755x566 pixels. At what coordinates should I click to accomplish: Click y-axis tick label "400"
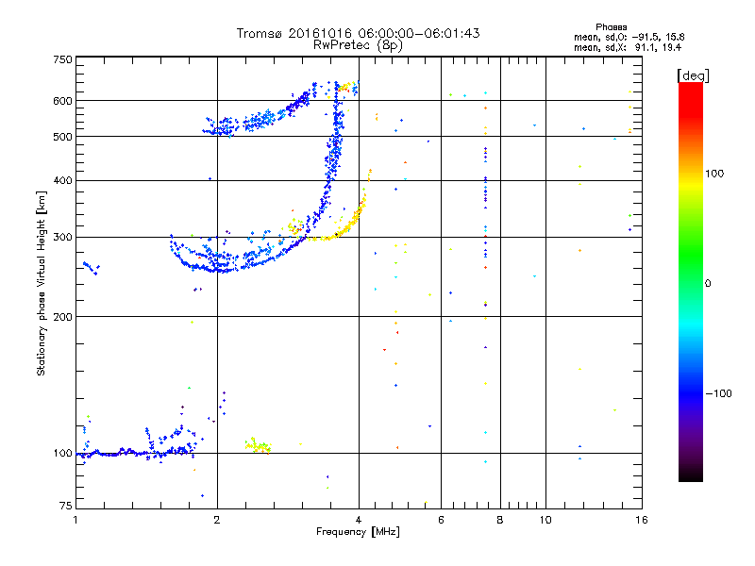coord(62,180)
